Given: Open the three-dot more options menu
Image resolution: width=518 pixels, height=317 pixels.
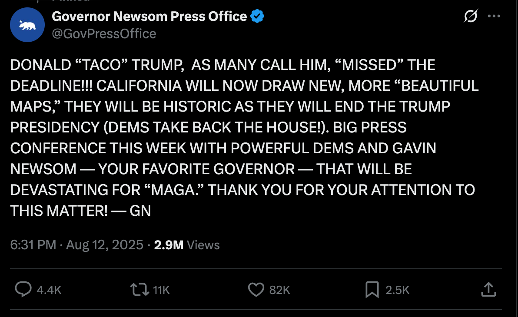Looking at the screenshot, I should [494, 16].
